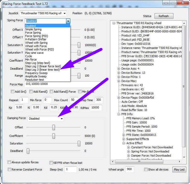This screenshot has height=184, width=190.
Task: Select the Auto Center: Off row
Action: [x=132, y=102]
